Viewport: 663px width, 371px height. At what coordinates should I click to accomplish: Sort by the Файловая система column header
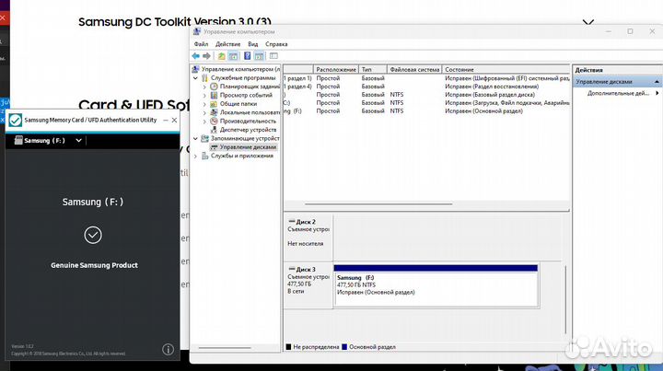(x=414, y=69)
